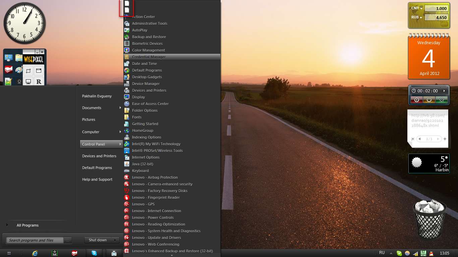Expand All Programs in Start menu

pos(27,225)
